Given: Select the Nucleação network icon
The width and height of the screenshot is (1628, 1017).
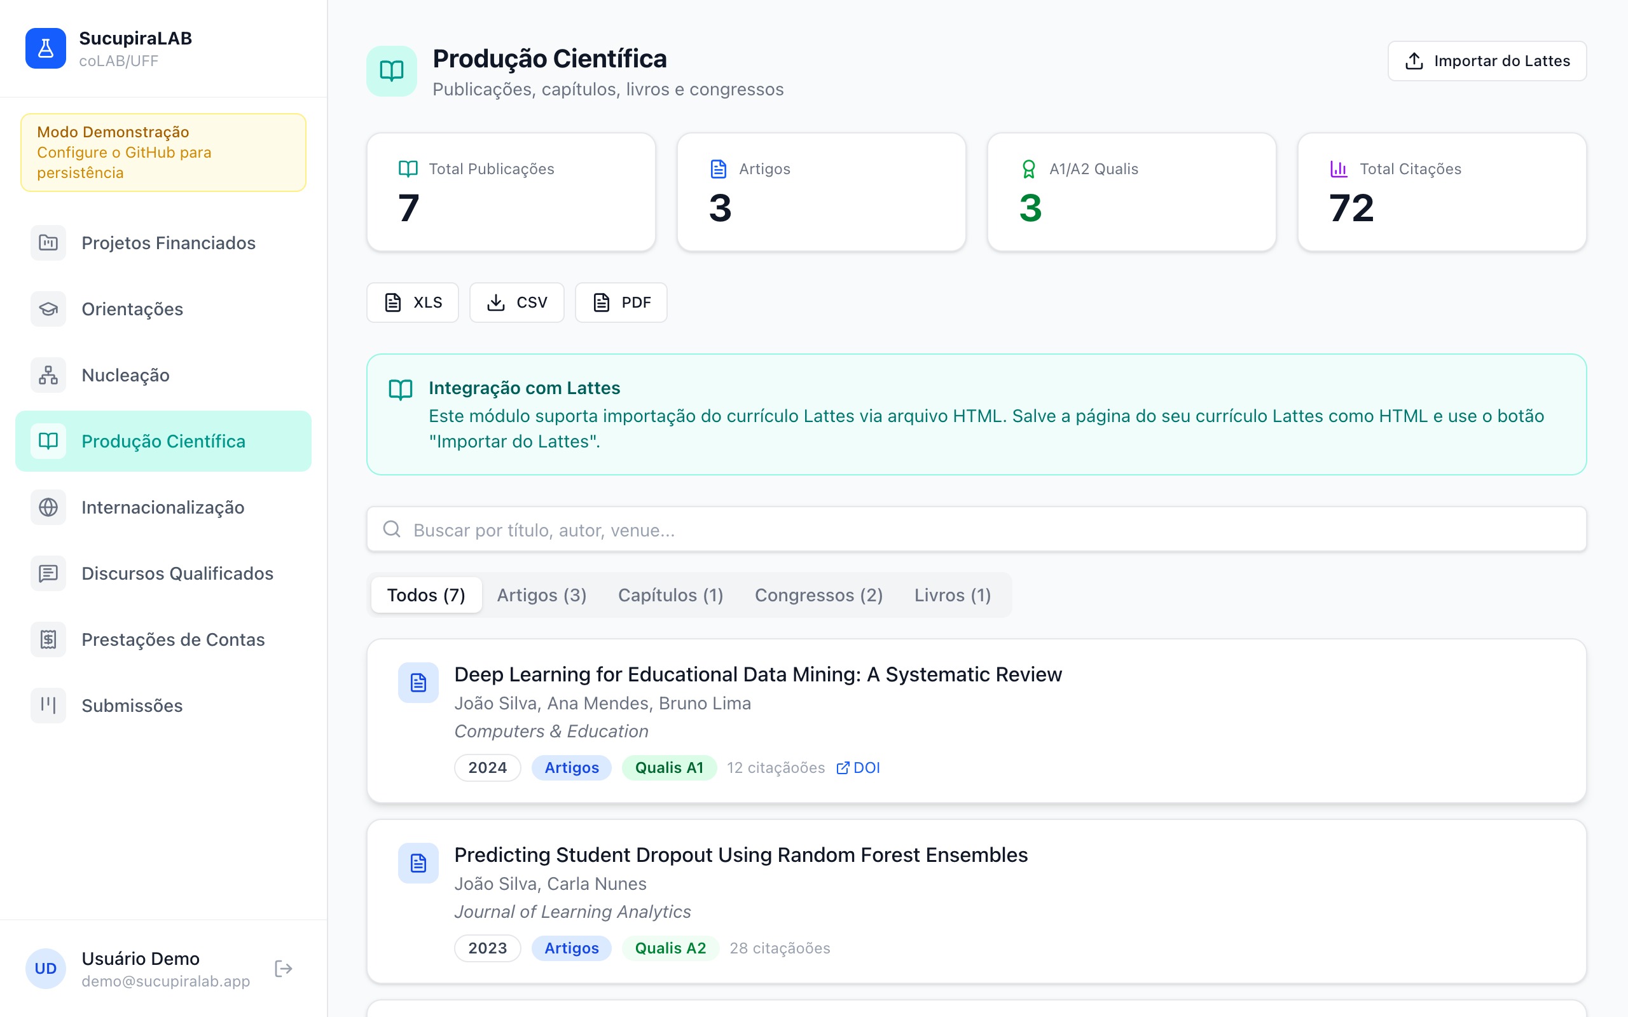Looking at the screenshot, I should pyautogui.click(x=48, y=375).
